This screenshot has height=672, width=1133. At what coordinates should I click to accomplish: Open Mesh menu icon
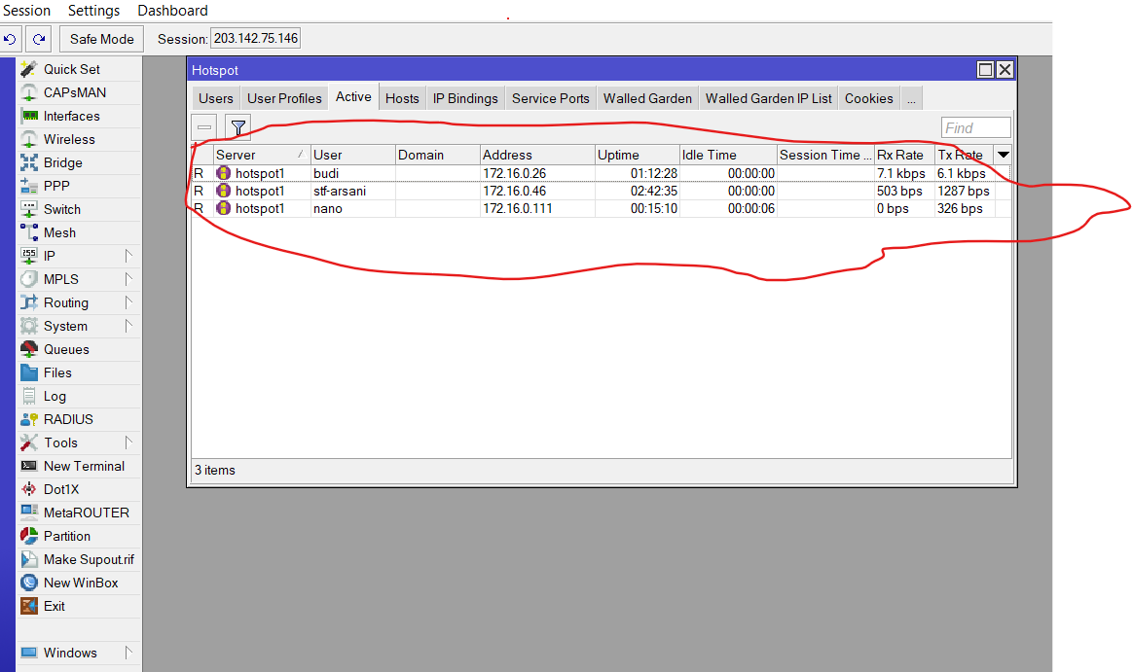pos(29,232)
